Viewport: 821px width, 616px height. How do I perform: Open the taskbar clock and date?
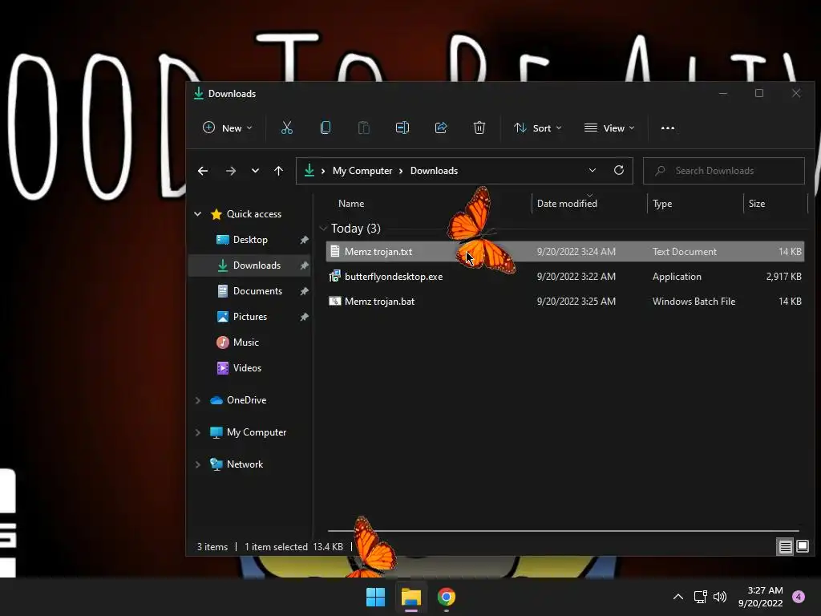pos(760,597)
